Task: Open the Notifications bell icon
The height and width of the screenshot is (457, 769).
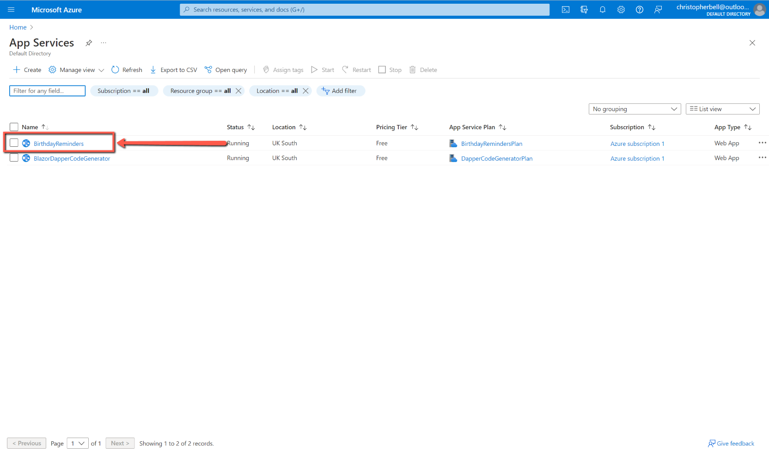Action: 602,9
